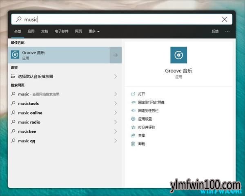Click pin icon beside 固定到"开始"屏幕

click(x=133, y=102)
